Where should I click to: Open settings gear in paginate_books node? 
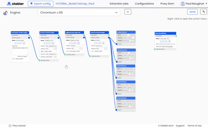coord(78,43)
